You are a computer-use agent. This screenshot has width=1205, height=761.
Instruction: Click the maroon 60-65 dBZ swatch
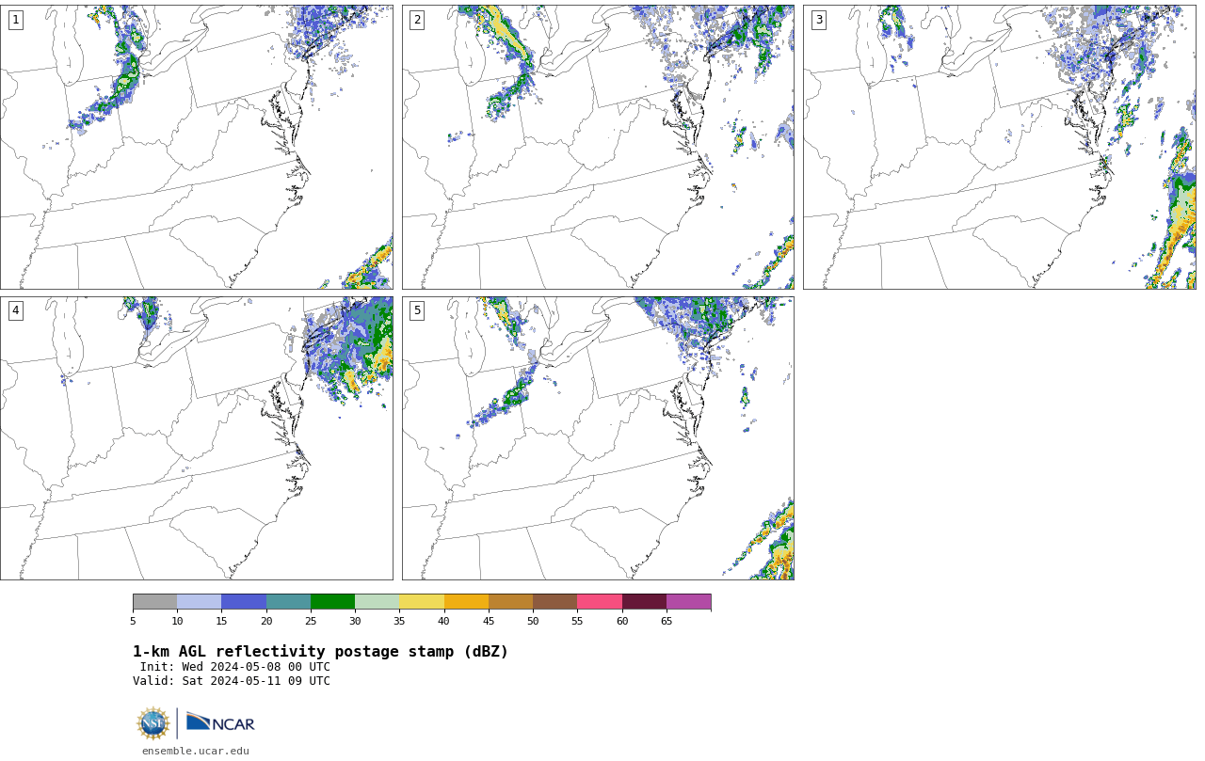(644, 602)
